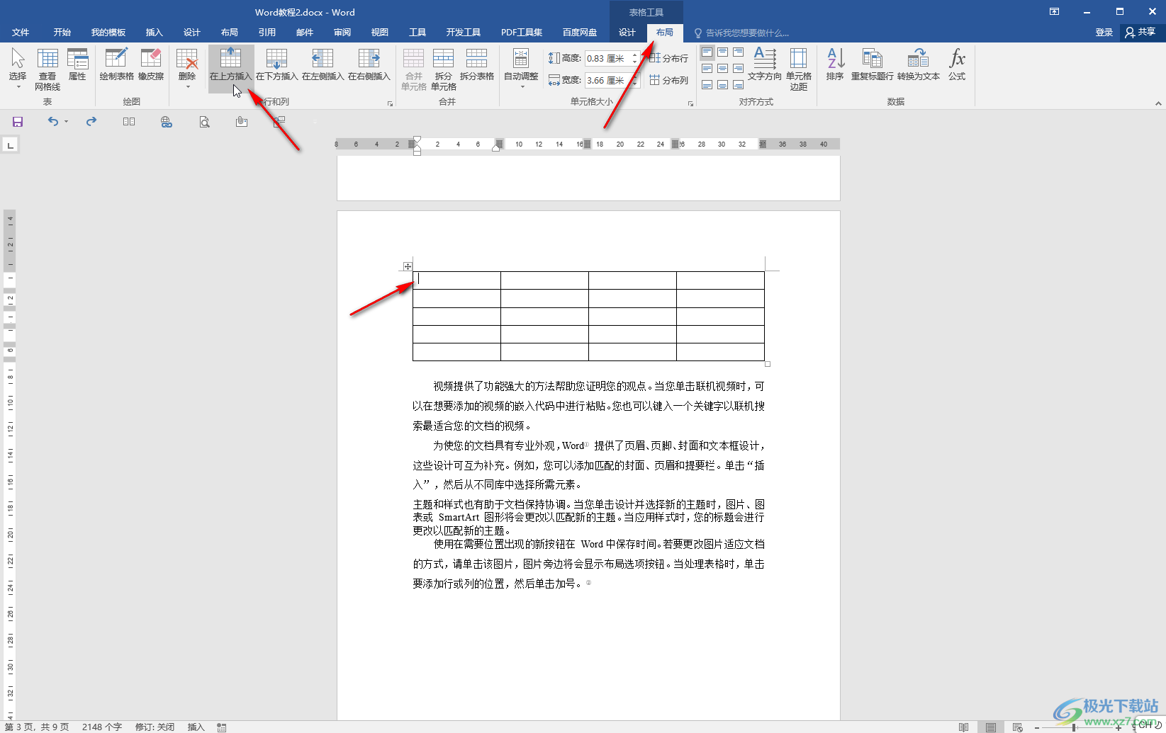Open the 查看网格线 (View Gridlines) tool
This screenshot has height=733, width=1166.
(47, 69)
